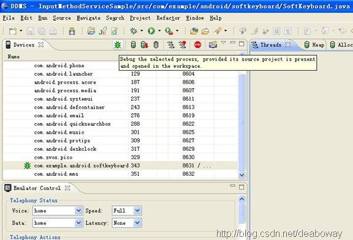Image resolution: width=353 pixels, height=240 pixels.
Task: Click the Debug selected process green bug
Action: tap(118, 45)
